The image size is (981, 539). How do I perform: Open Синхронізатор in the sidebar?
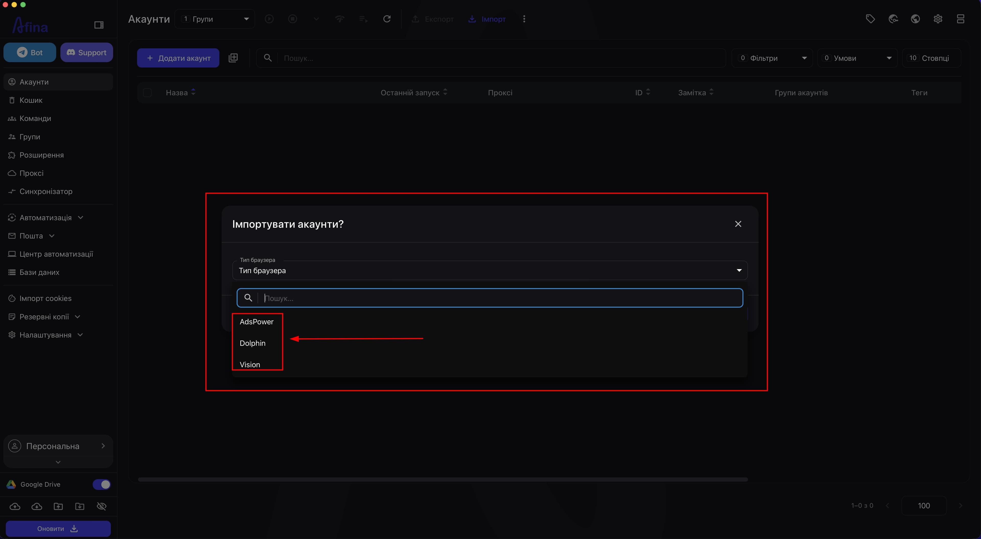coord(58,191)
